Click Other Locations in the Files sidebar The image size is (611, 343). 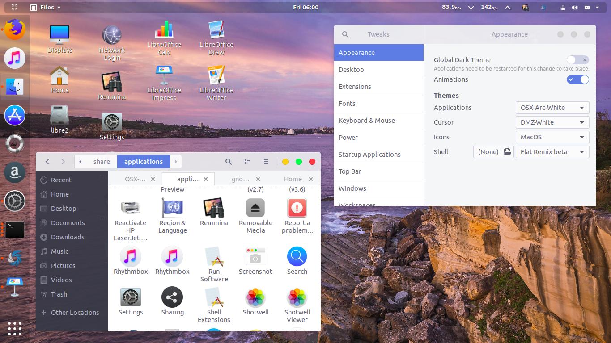pyautogui.click(x=75, y=312)
